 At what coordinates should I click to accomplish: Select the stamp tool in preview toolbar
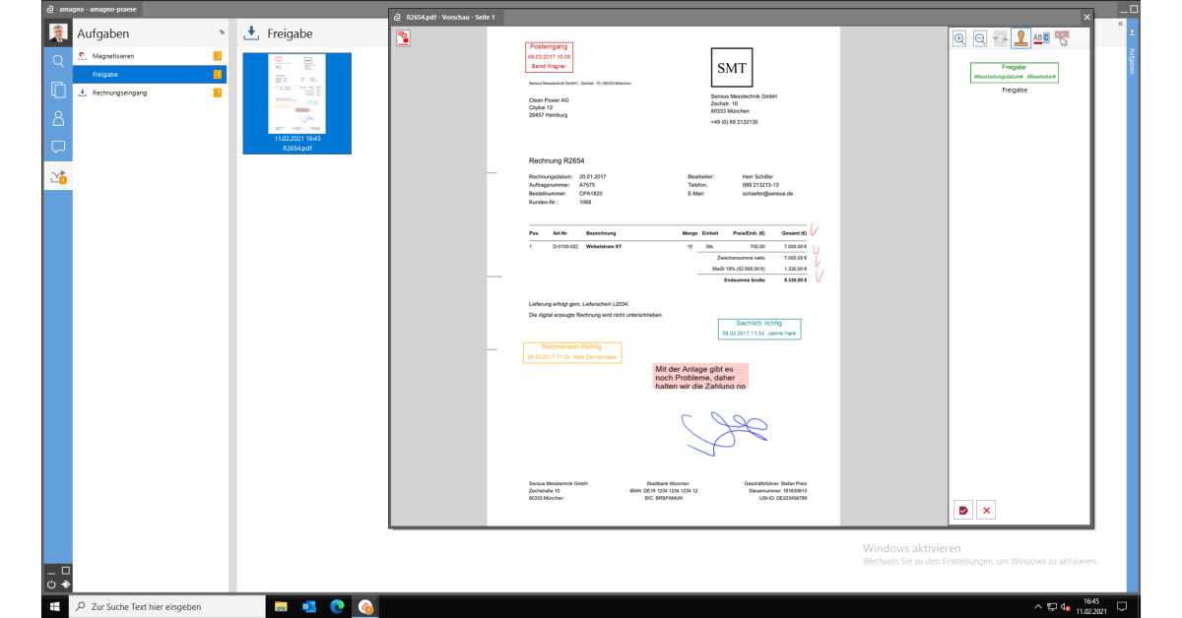pos(1021,38)
